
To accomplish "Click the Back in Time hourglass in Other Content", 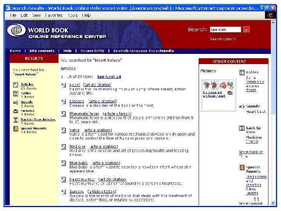I will (242, 128).
